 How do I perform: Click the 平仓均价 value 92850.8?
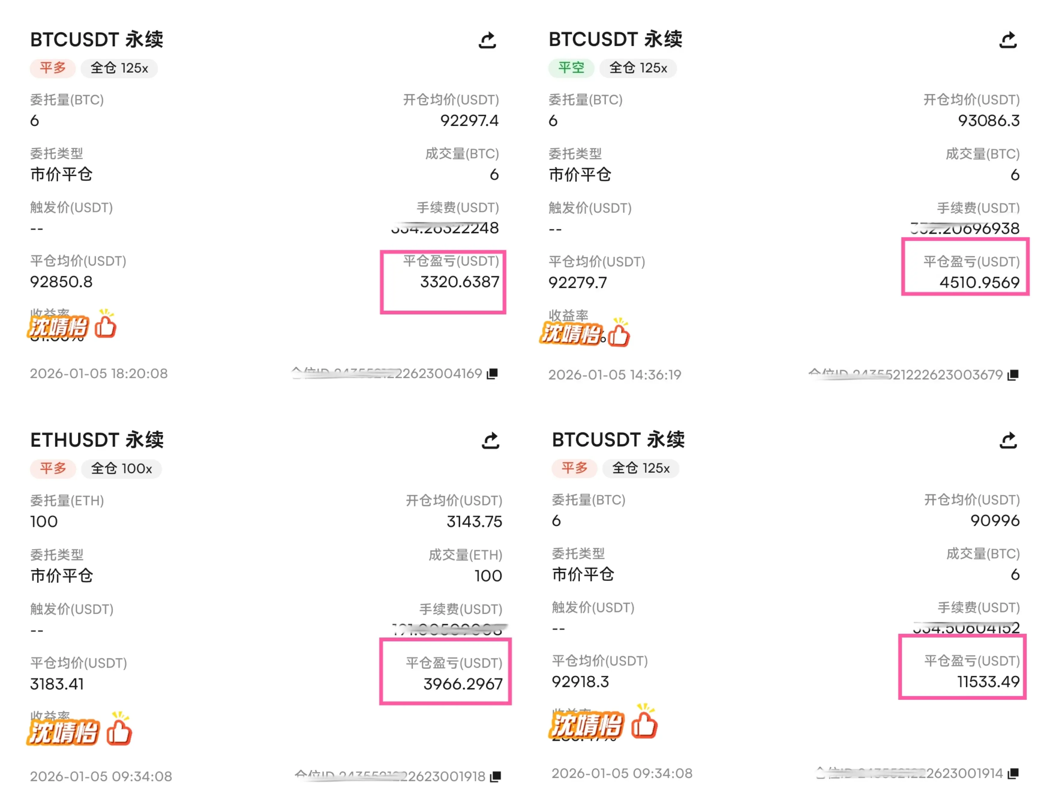click(x=61, y=282)
